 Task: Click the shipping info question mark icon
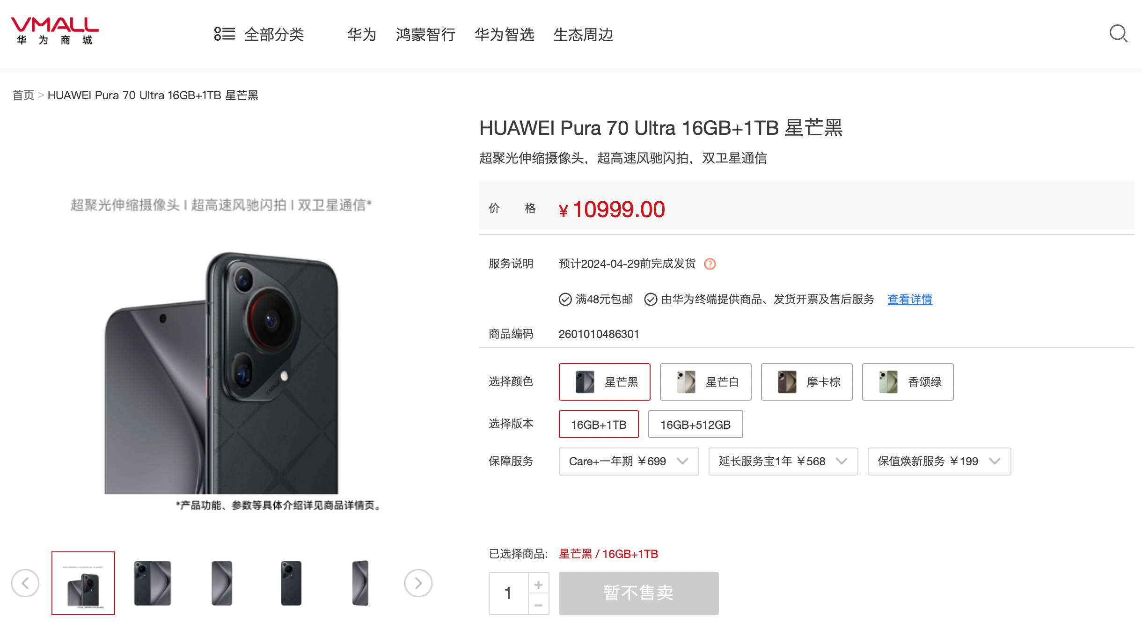(710, 264)
